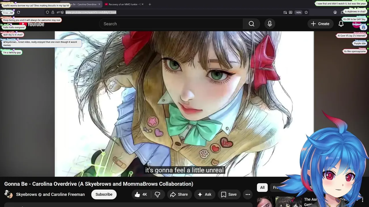Reload the page with the refresh icon
Image resolution: width=369 pixels, height=207 pixels.
(18, 12)
